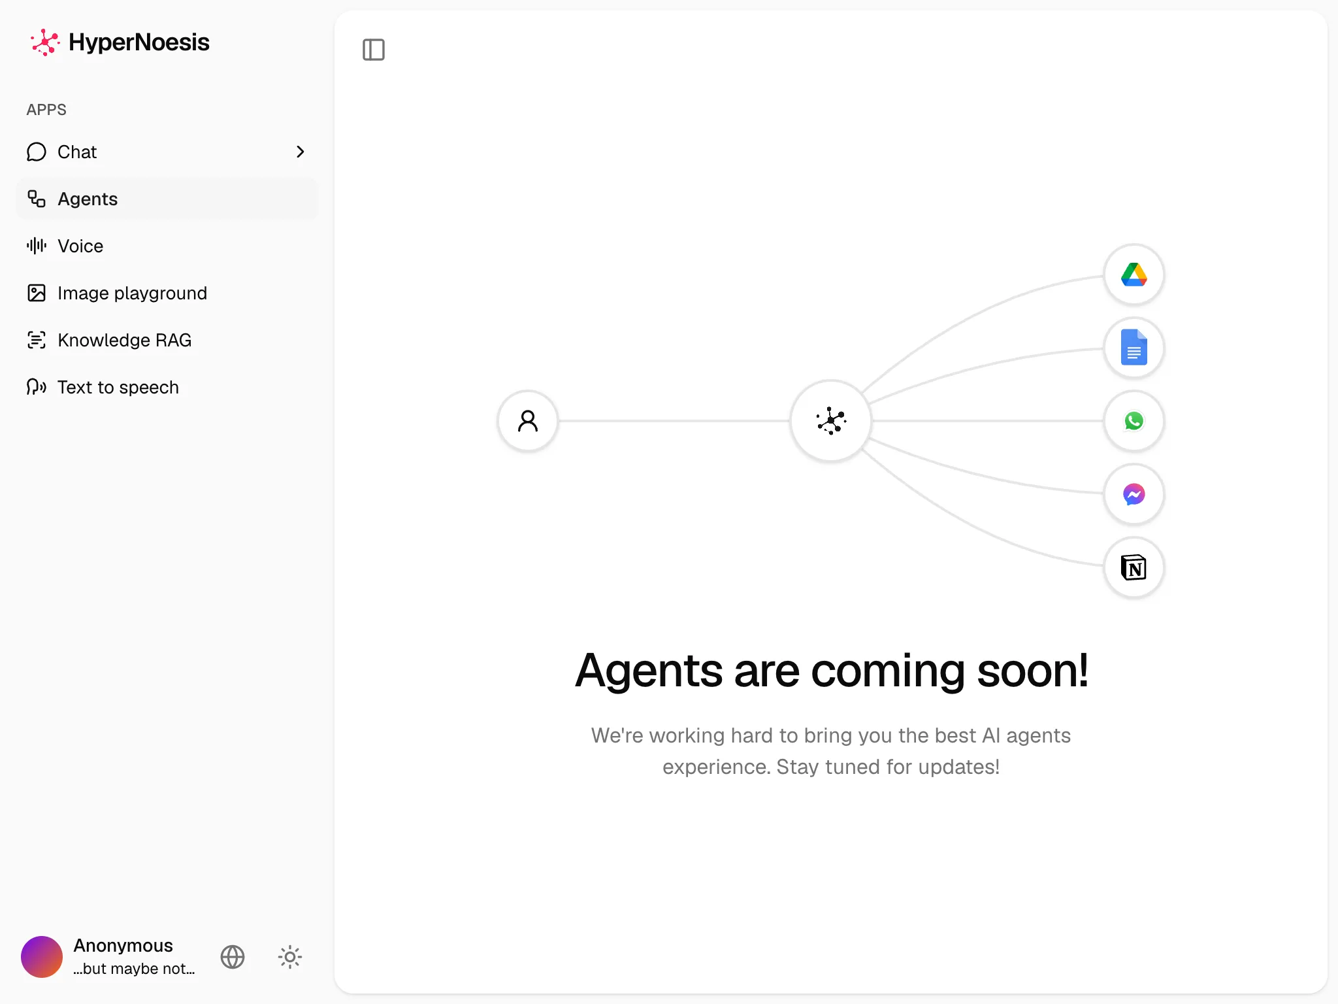Click the Text to speech icon
The image size is (1338, 1004).
tap(37, 387)
